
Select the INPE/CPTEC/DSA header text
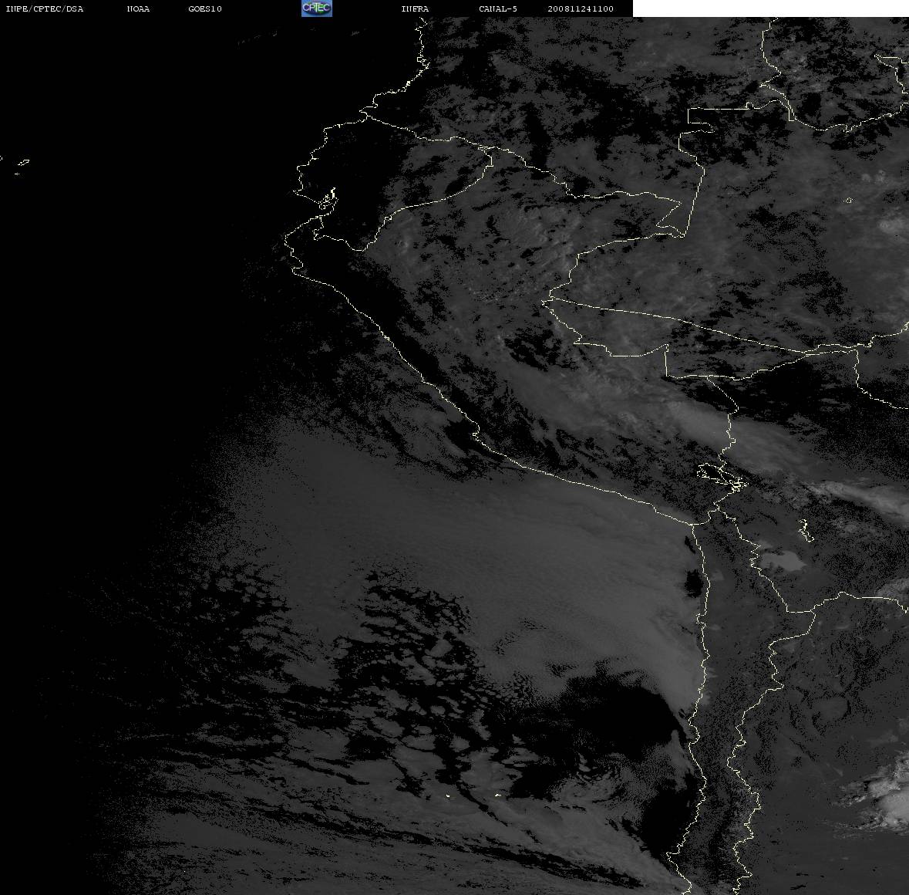point(44,8)
